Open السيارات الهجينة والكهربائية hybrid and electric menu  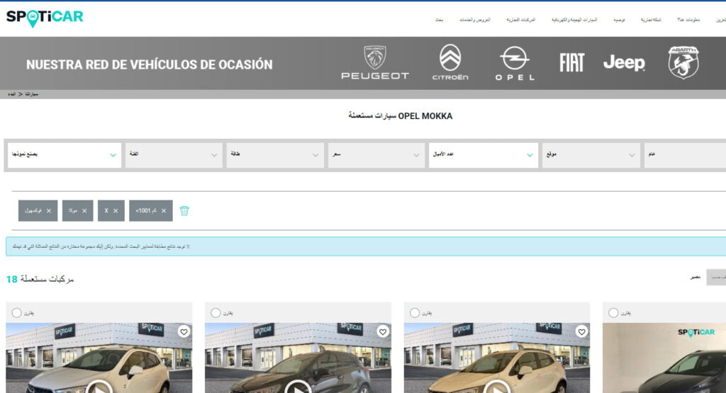pos(574,20)
